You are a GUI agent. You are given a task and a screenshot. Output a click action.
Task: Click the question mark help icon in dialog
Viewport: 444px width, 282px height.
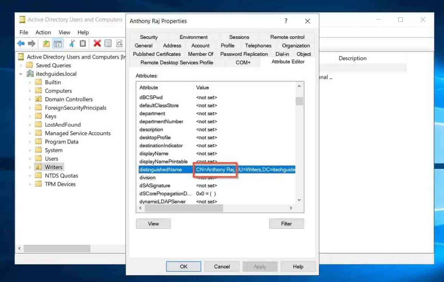[286, 21]
